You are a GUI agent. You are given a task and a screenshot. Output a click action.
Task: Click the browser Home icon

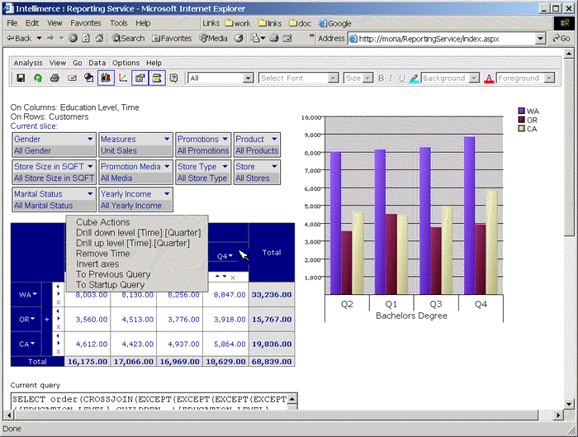click(x=99, y=38)
